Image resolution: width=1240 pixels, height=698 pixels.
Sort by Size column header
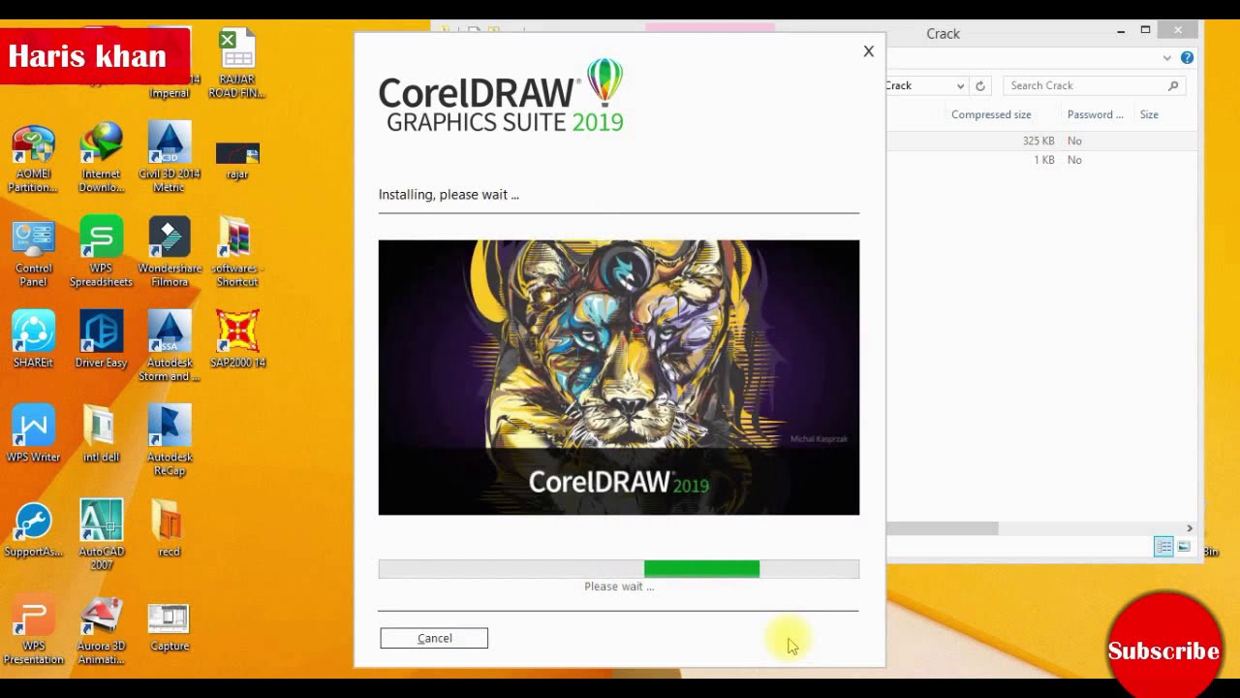[1149, 114]
